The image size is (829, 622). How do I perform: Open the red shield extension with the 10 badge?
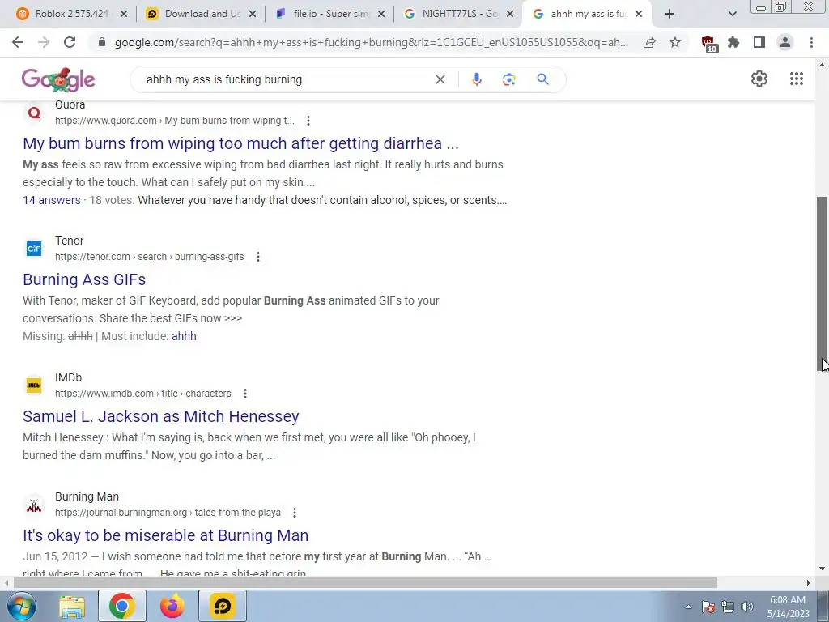708,44
